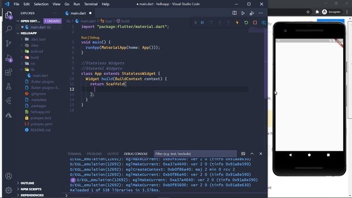Open editor More Actions ellipsis
Image resolution: width=352 pixels, height=198 pixels.
[x=261, y=13]
